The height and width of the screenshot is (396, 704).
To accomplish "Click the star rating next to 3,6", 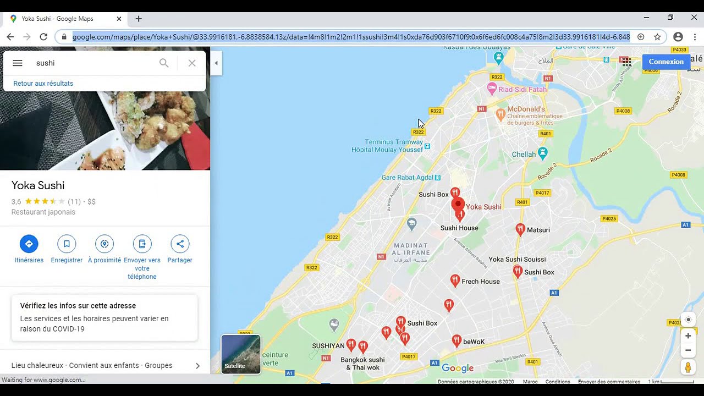I will (x=45, y=202).
